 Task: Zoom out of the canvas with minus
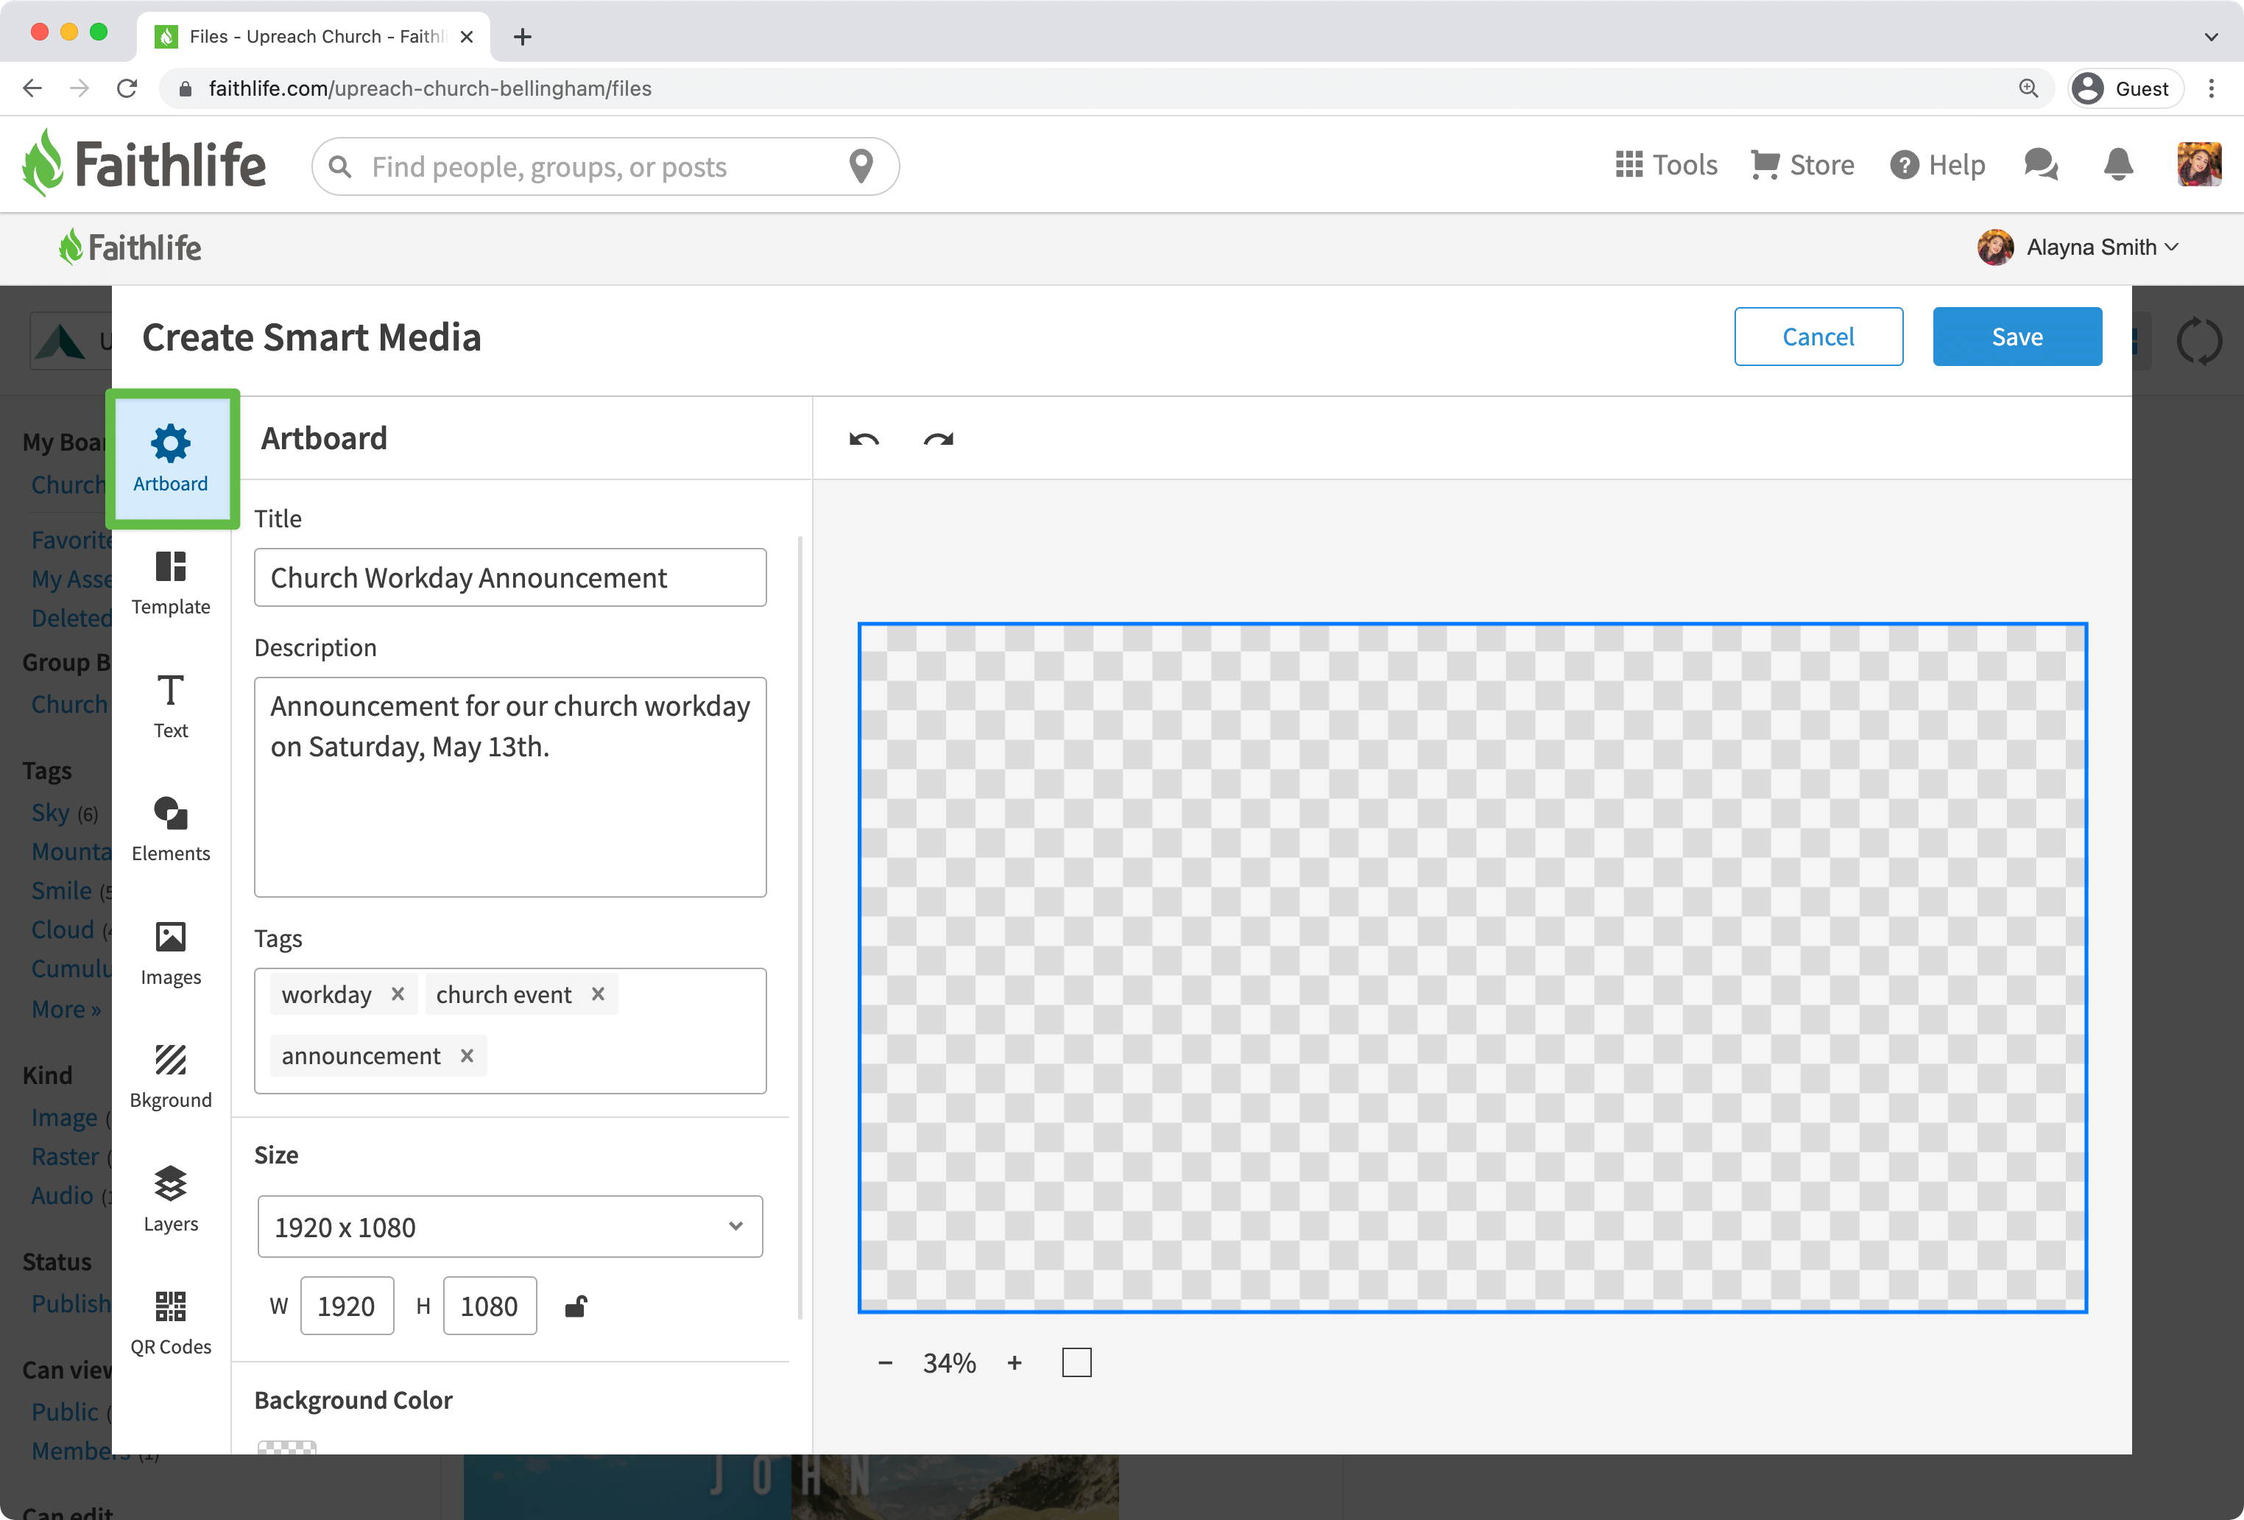[886, 1362]
